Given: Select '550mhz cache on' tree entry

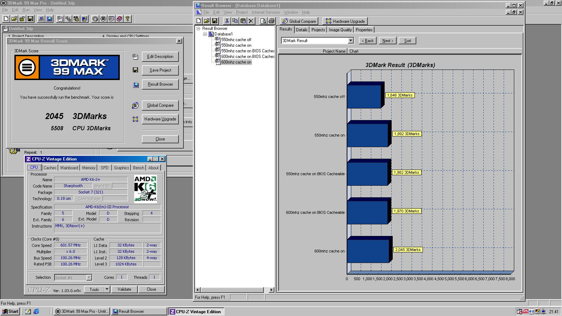Looking at the screenshot, I should pyautogui.click(x=236, y=45).
